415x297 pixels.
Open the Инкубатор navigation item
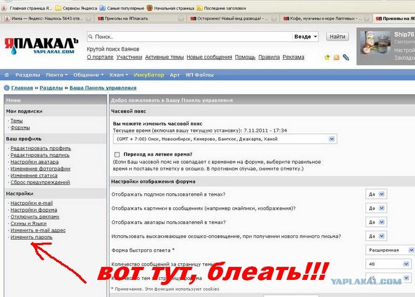tap(149, 75)
